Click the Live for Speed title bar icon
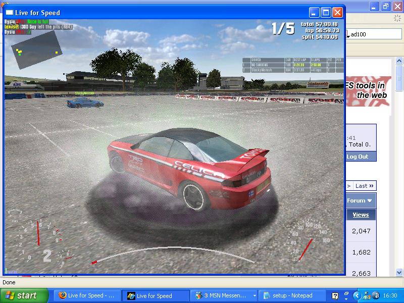The image size is (404, 303). click(x=9, y=12)
